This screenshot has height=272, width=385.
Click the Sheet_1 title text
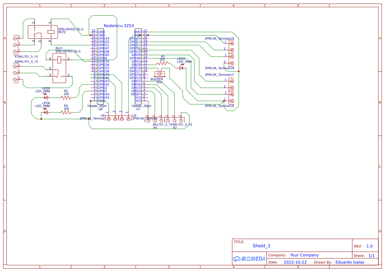[261, 246]
